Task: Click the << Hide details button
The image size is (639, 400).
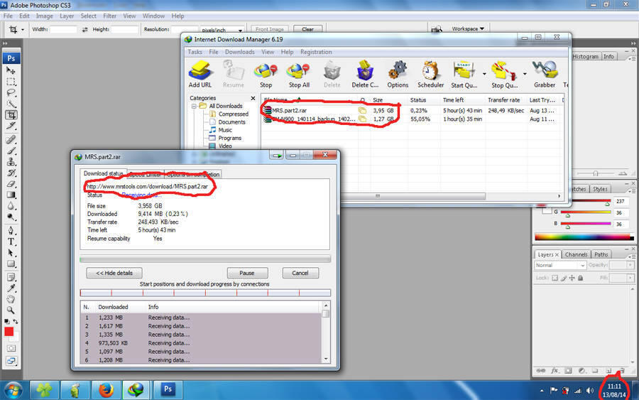Action: tap(114, 273)
